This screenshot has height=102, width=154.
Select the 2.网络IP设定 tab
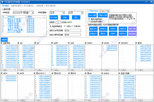pos(93,11)
